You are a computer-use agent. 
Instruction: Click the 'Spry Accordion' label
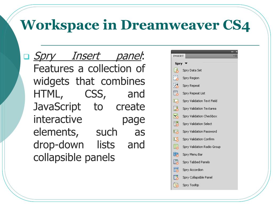[193, 170]
